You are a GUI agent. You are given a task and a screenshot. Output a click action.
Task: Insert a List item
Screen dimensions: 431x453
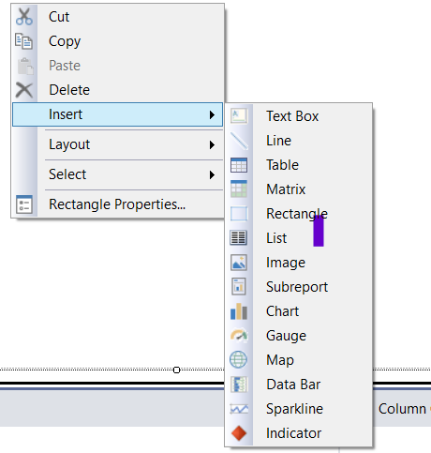click(298, 238)
